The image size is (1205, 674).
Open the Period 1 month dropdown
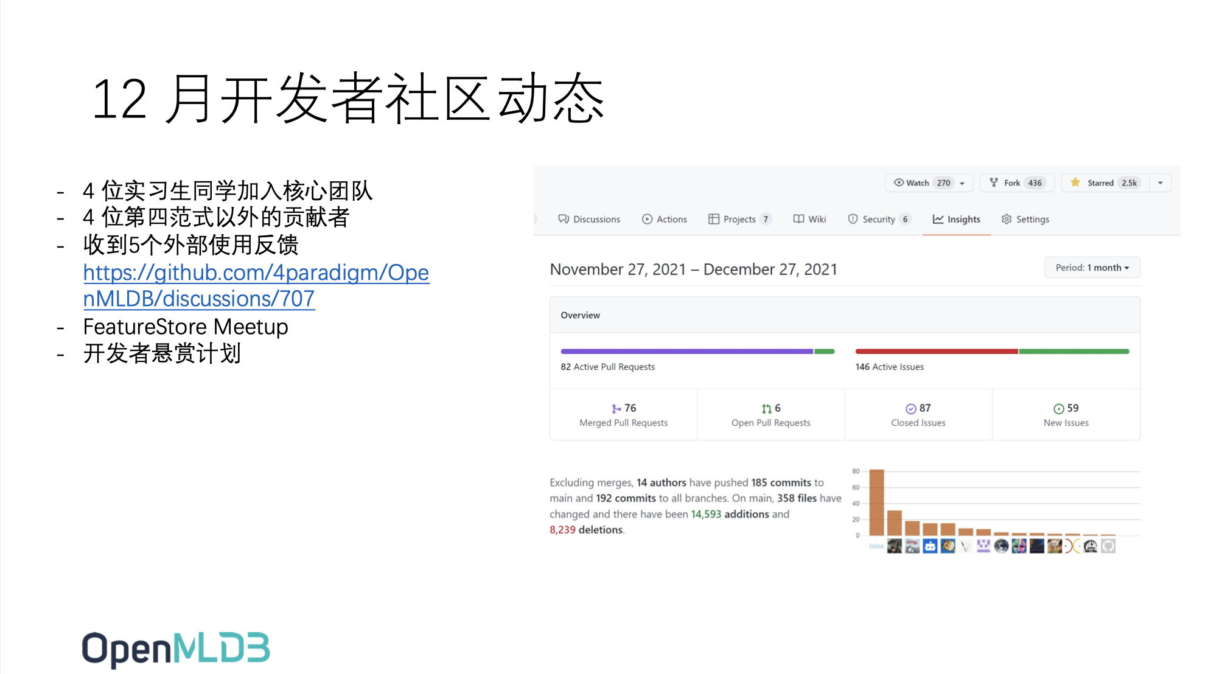point(1092,268)
